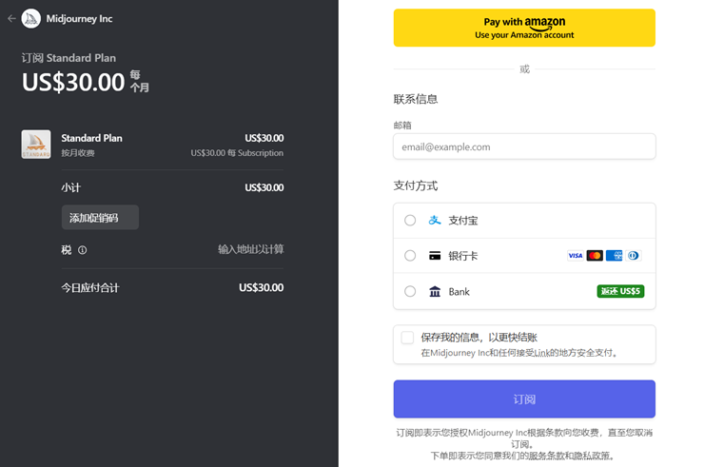Select the 银行卡 radio button
Screen dimensions: 704x467
pyautogui.click(x=410, y=256)
